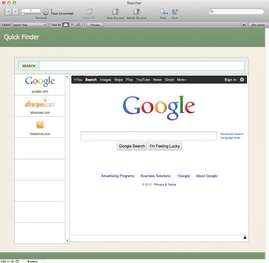
Task: Click the zoom out icon in status bar
Action: (x=8, y=261)
